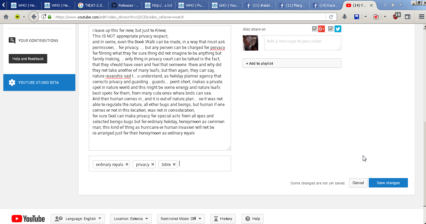The image size is (426, 224).
Task: Remove the 'bible' tag
Action: [x=174, y=164]
